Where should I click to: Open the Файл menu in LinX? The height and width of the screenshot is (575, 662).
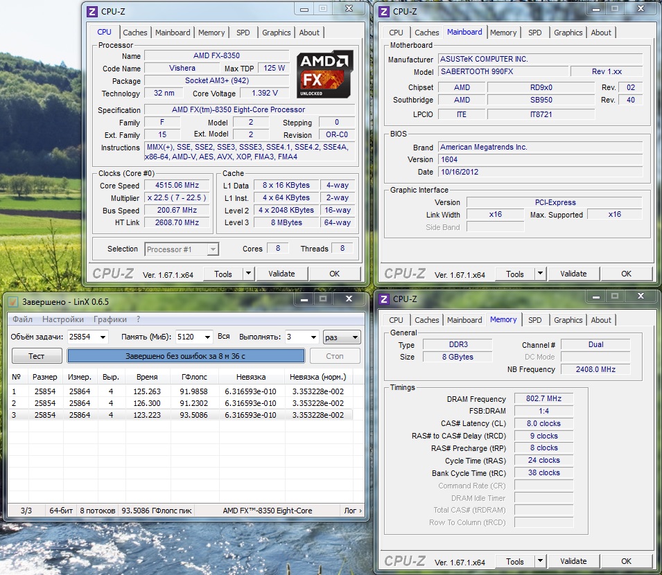(x=22, y=319)
